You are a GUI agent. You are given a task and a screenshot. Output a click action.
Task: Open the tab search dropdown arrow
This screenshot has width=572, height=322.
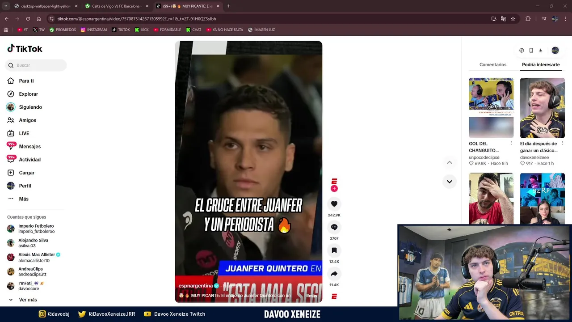(x=6, y=6)
